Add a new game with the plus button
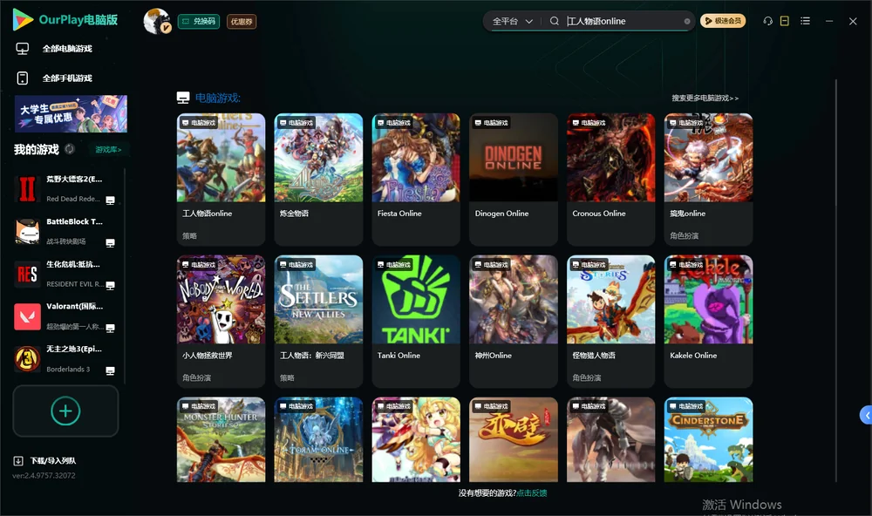The width and height of the screenshot is (872, 516). 65,411
